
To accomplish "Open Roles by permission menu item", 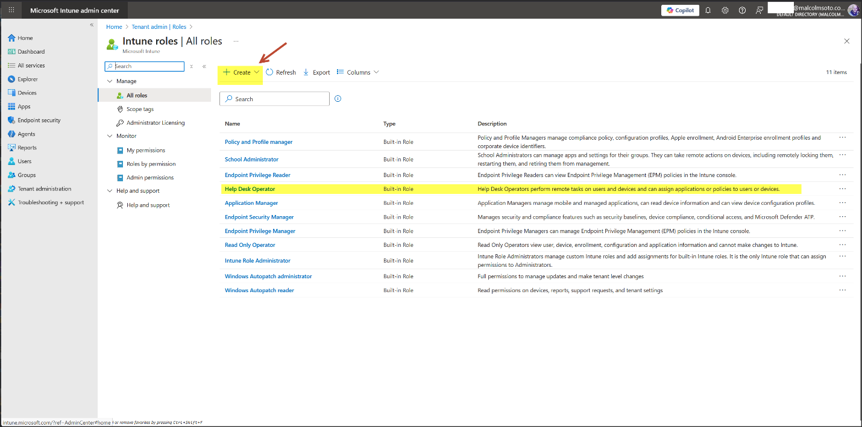I will coord(151,164).
